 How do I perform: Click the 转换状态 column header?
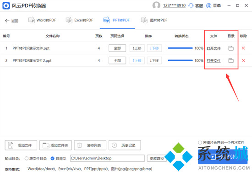click(x=181, y=36)
